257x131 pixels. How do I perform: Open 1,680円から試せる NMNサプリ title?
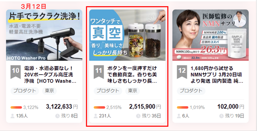coord(217,75)
